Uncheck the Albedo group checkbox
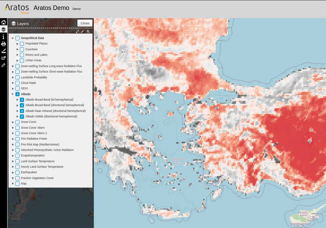 [x=17, y=94]
